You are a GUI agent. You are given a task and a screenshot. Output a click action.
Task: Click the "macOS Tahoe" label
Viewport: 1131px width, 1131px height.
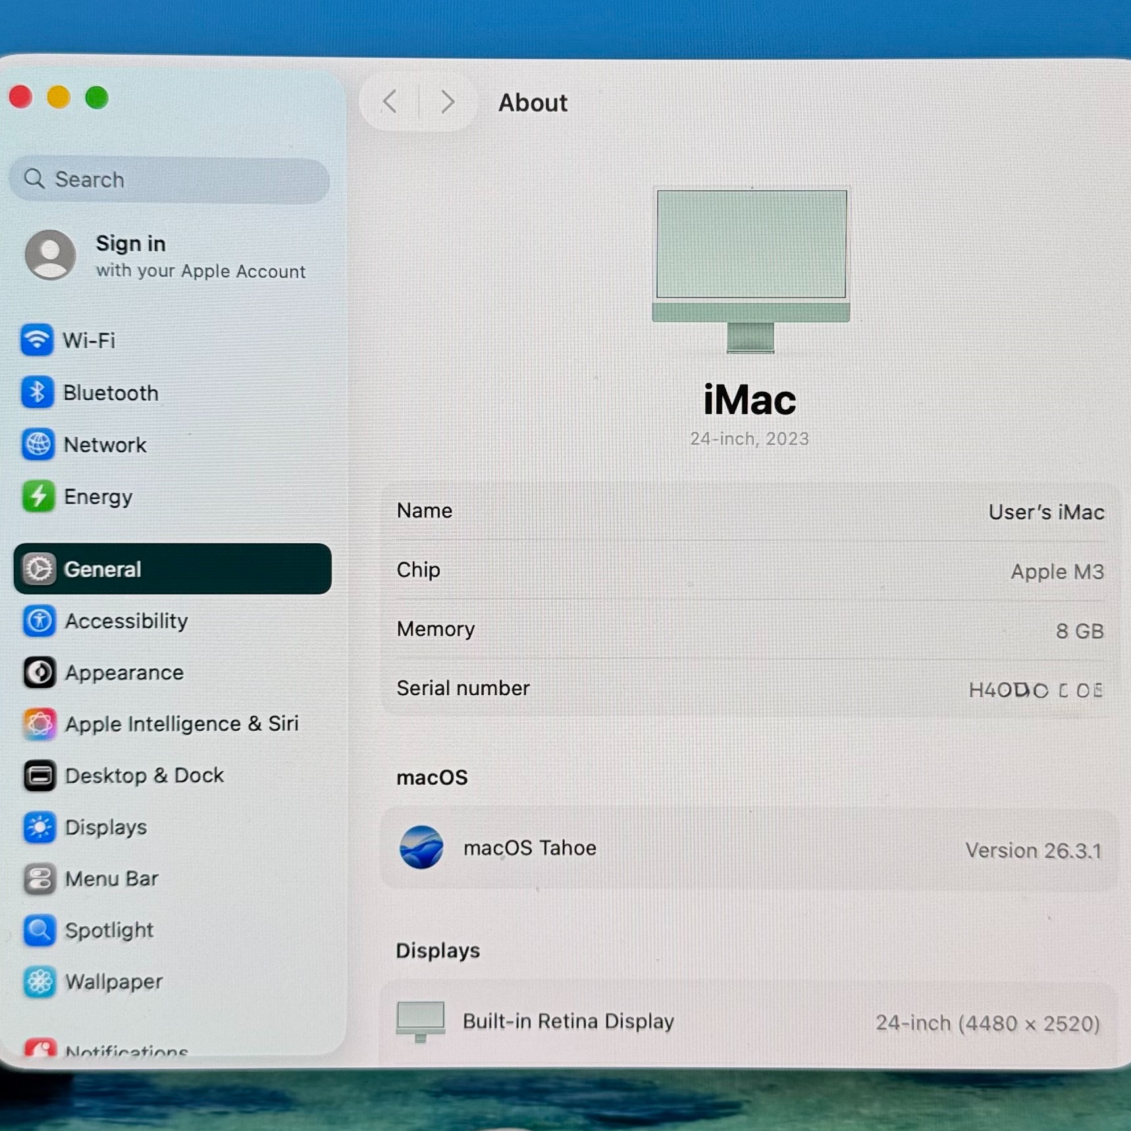click(530, 848)
